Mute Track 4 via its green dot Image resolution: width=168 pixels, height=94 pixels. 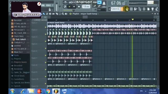[45, 41]
